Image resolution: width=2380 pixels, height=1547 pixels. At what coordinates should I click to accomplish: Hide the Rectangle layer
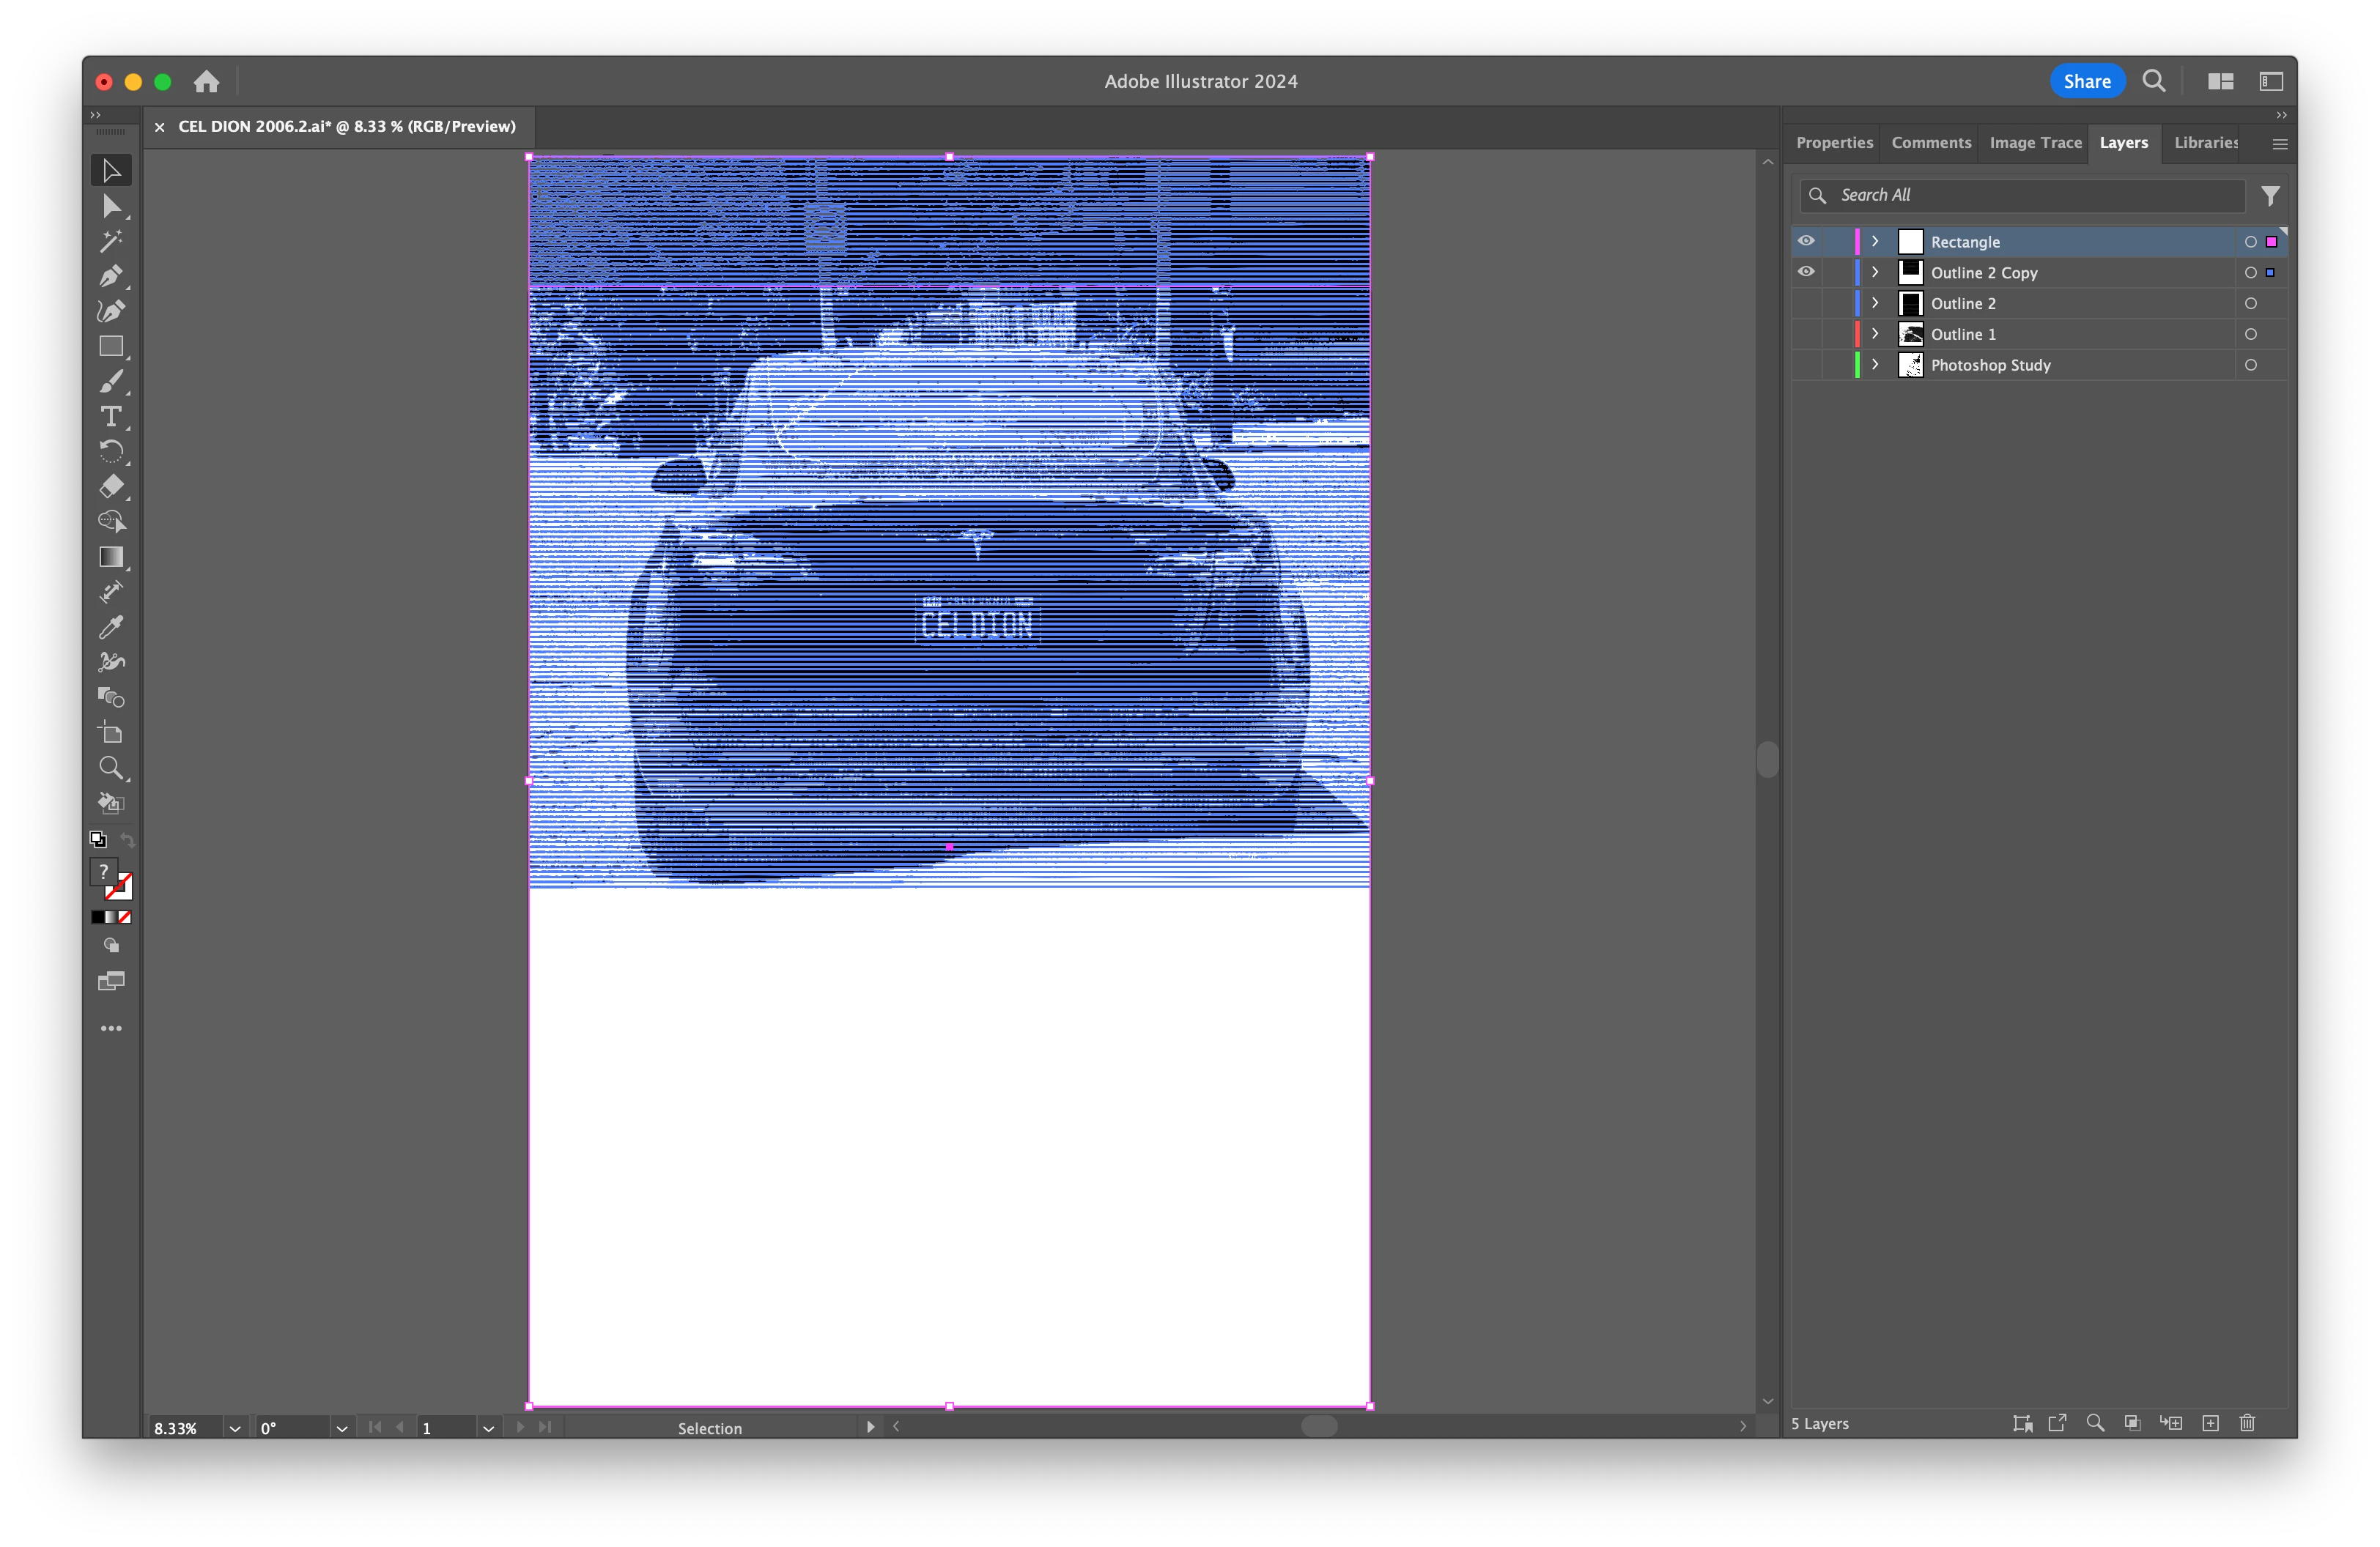point(1806,241)
